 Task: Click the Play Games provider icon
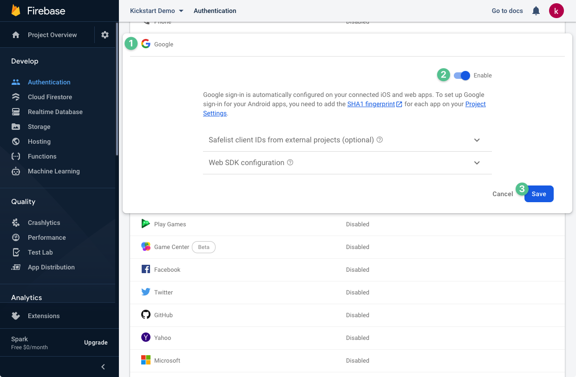[146, 224]
